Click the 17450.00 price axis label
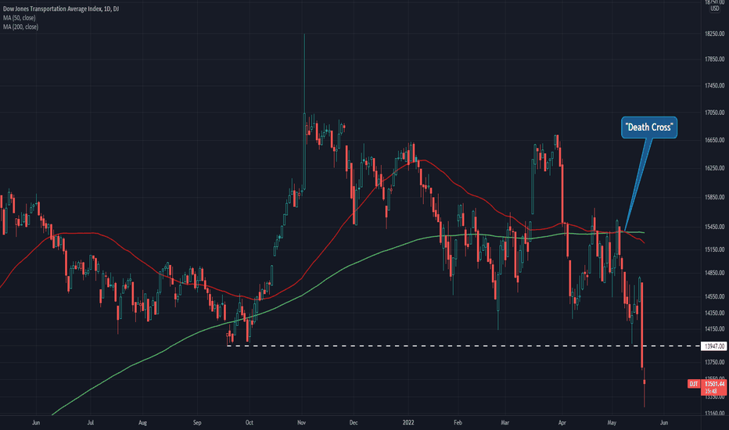The height and width of the screenshot is (430, 729). 715,85
